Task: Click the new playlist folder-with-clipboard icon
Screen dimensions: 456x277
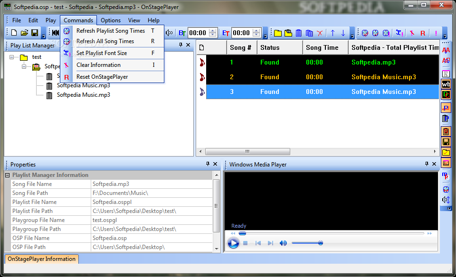Action: point(288,33)
